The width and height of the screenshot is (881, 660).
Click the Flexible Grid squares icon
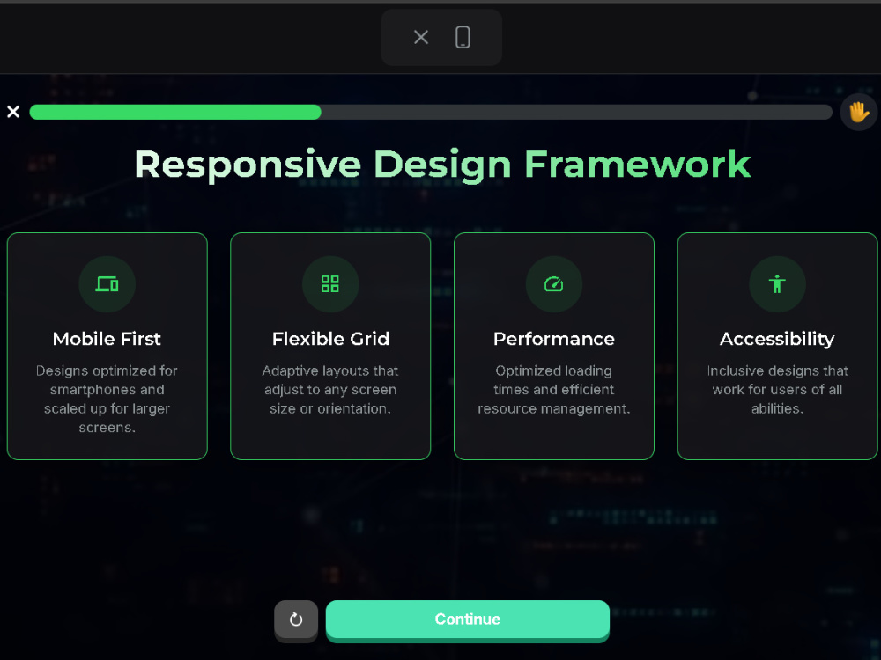[x=330, y=284]
